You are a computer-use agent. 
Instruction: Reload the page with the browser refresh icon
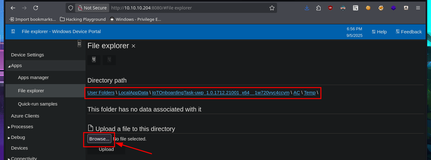coord(36,8)
